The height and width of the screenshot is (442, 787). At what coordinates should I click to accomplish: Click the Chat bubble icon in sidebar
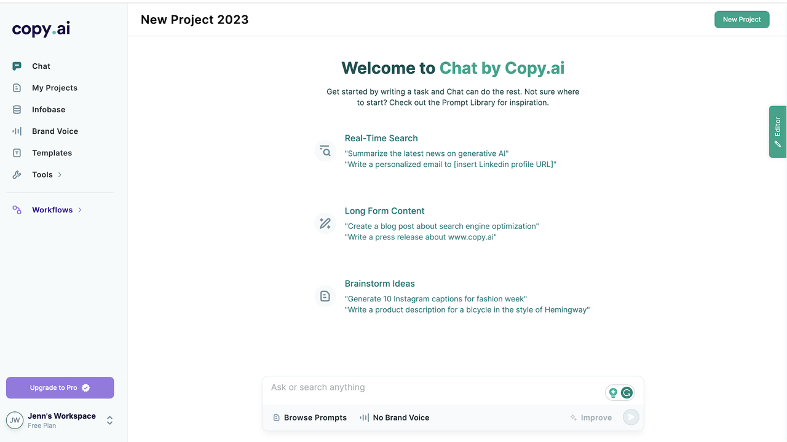click(17, 66)
